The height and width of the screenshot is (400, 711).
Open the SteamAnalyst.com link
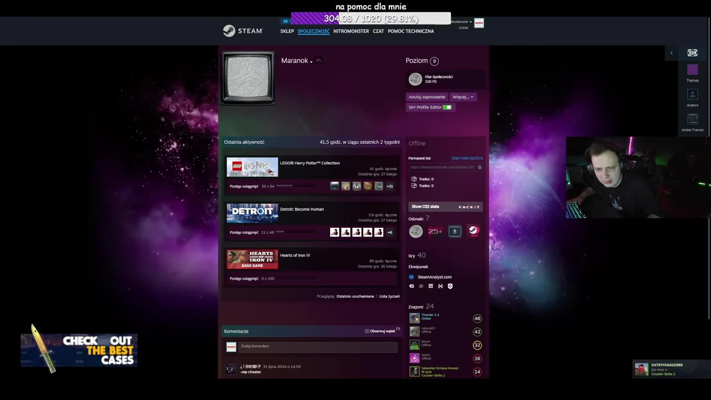434,277
